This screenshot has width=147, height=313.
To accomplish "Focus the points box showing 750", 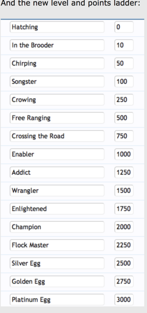I will [x=124, y=136].
